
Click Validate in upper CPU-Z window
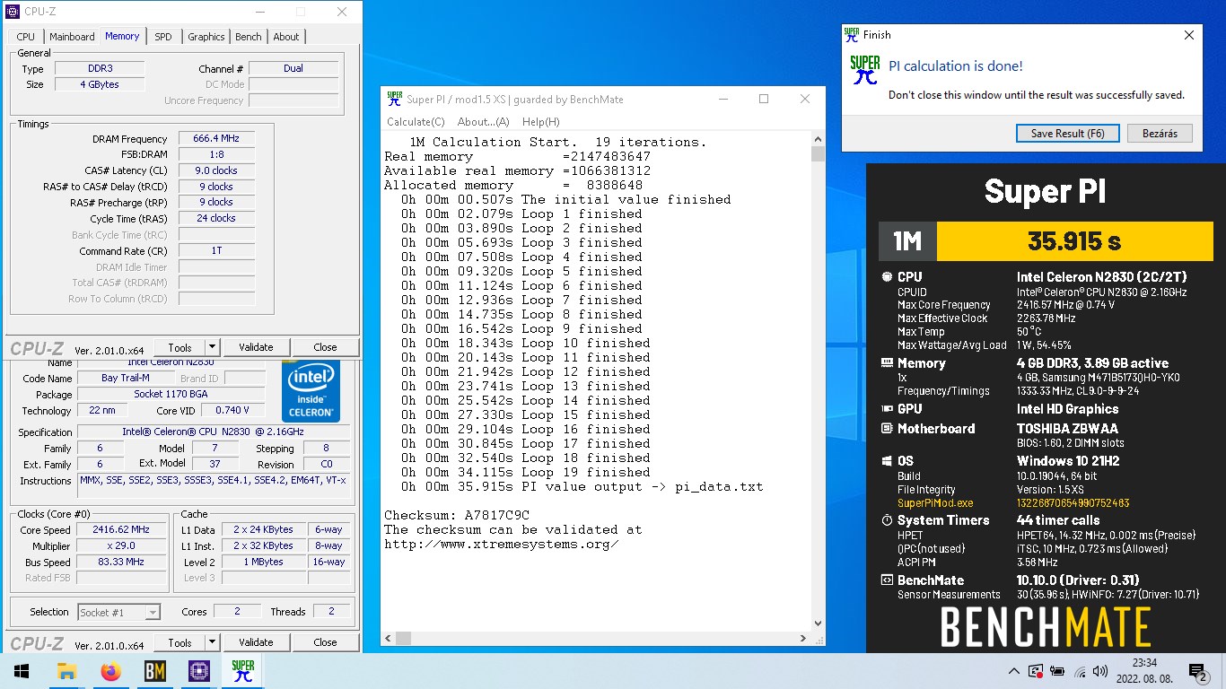[x=256, y=347]
